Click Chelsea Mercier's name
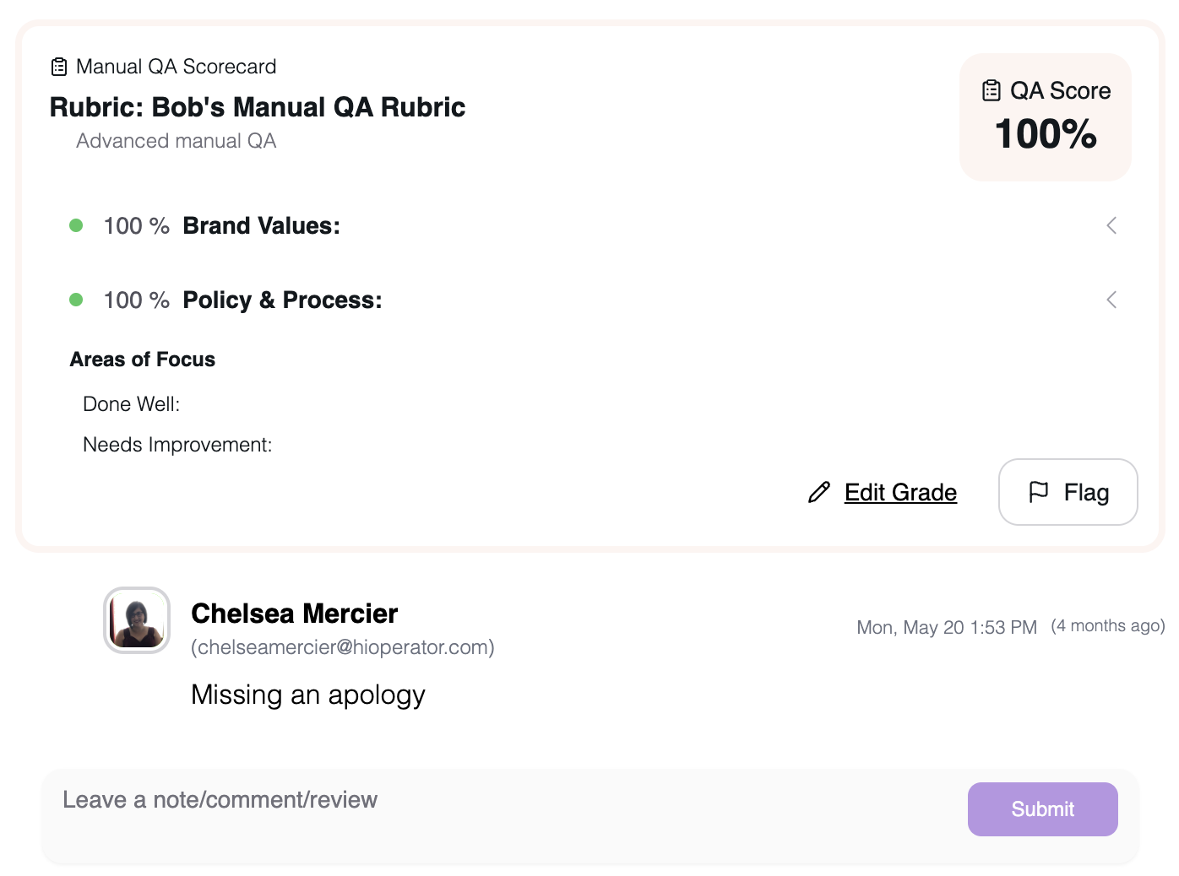Image resolution: width=1179 pixels, height=876 pixels. (294, 614)
